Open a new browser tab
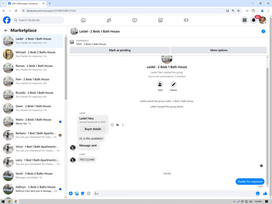Screen dimensions: 272x204 50,3
